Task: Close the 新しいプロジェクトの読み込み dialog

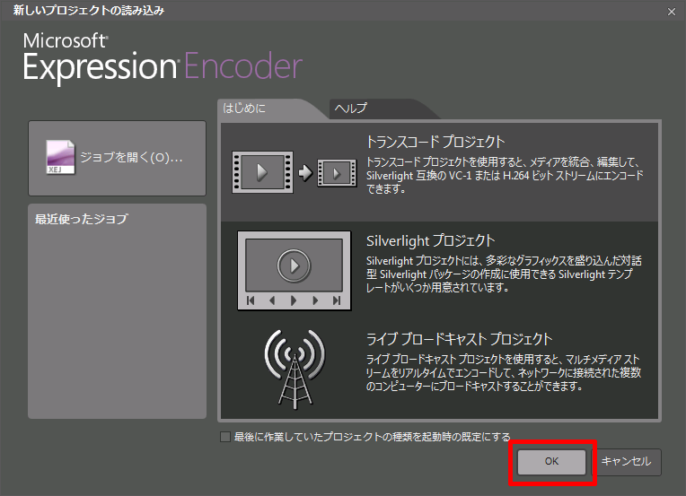Action: [672, 12]
